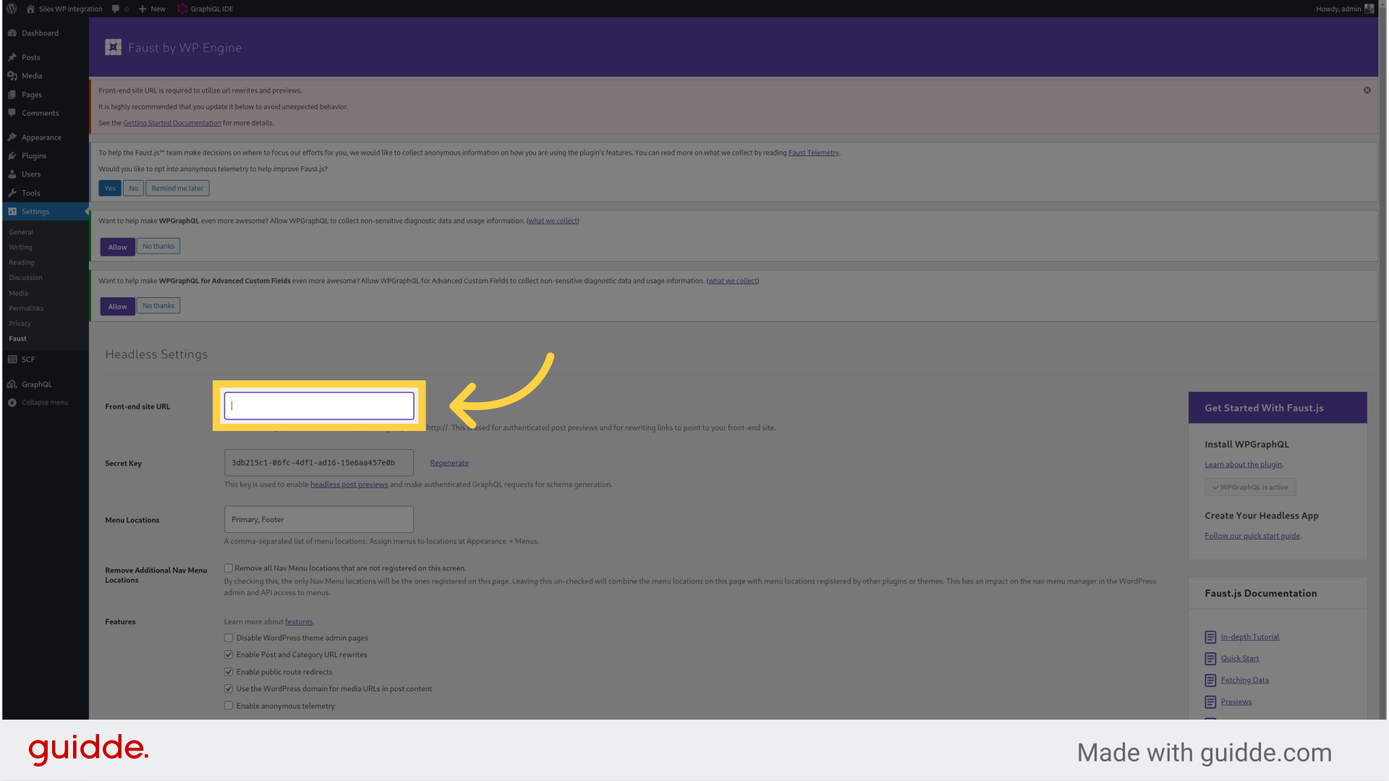Click the Users icon in the sidebar

12,174
